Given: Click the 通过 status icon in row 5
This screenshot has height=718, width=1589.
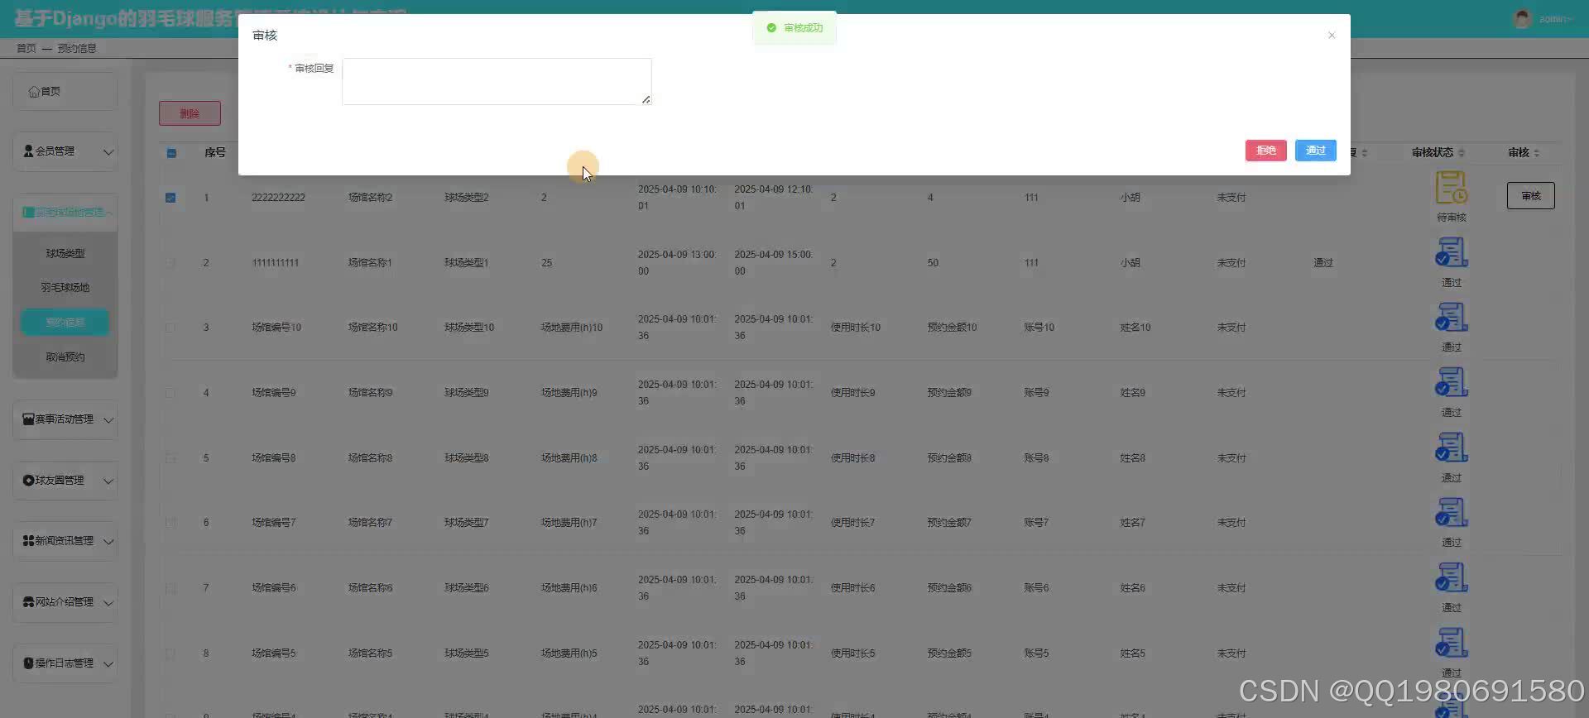Looking at the screenshot, I should (1451, 448).
